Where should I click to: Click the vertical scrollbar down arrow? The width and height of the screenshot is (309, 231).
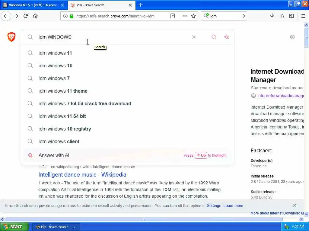(x=306, y=214)
